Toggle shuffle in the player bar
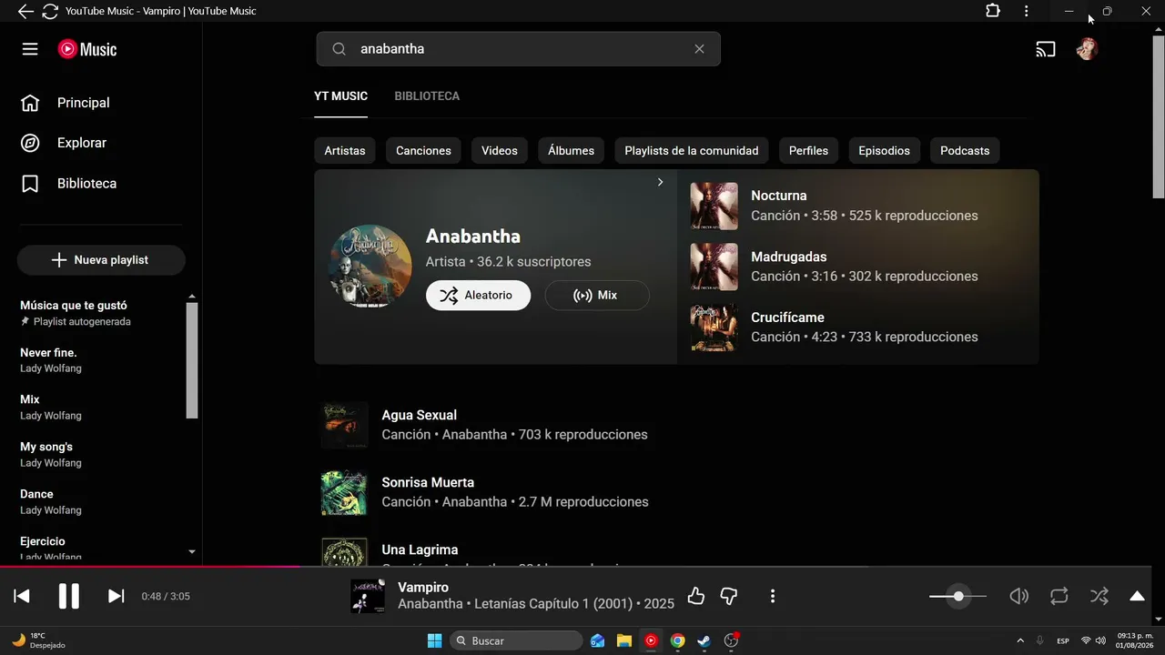1165x655 pixels. coord(1099,596)
